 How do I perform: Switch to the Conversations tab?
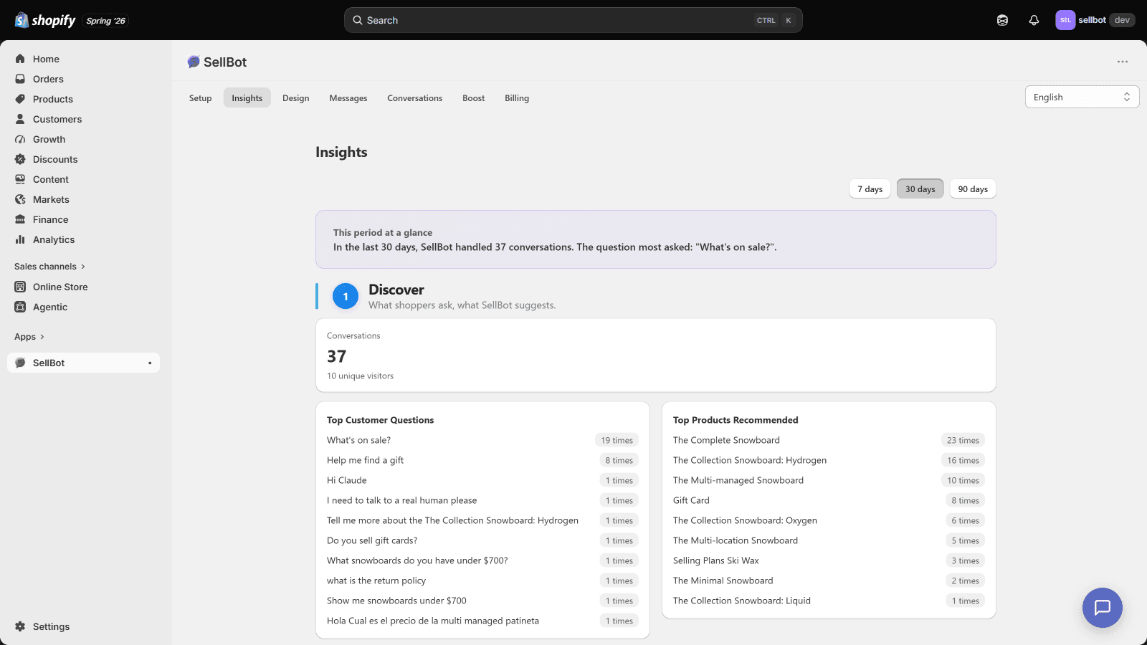[415, 98]
